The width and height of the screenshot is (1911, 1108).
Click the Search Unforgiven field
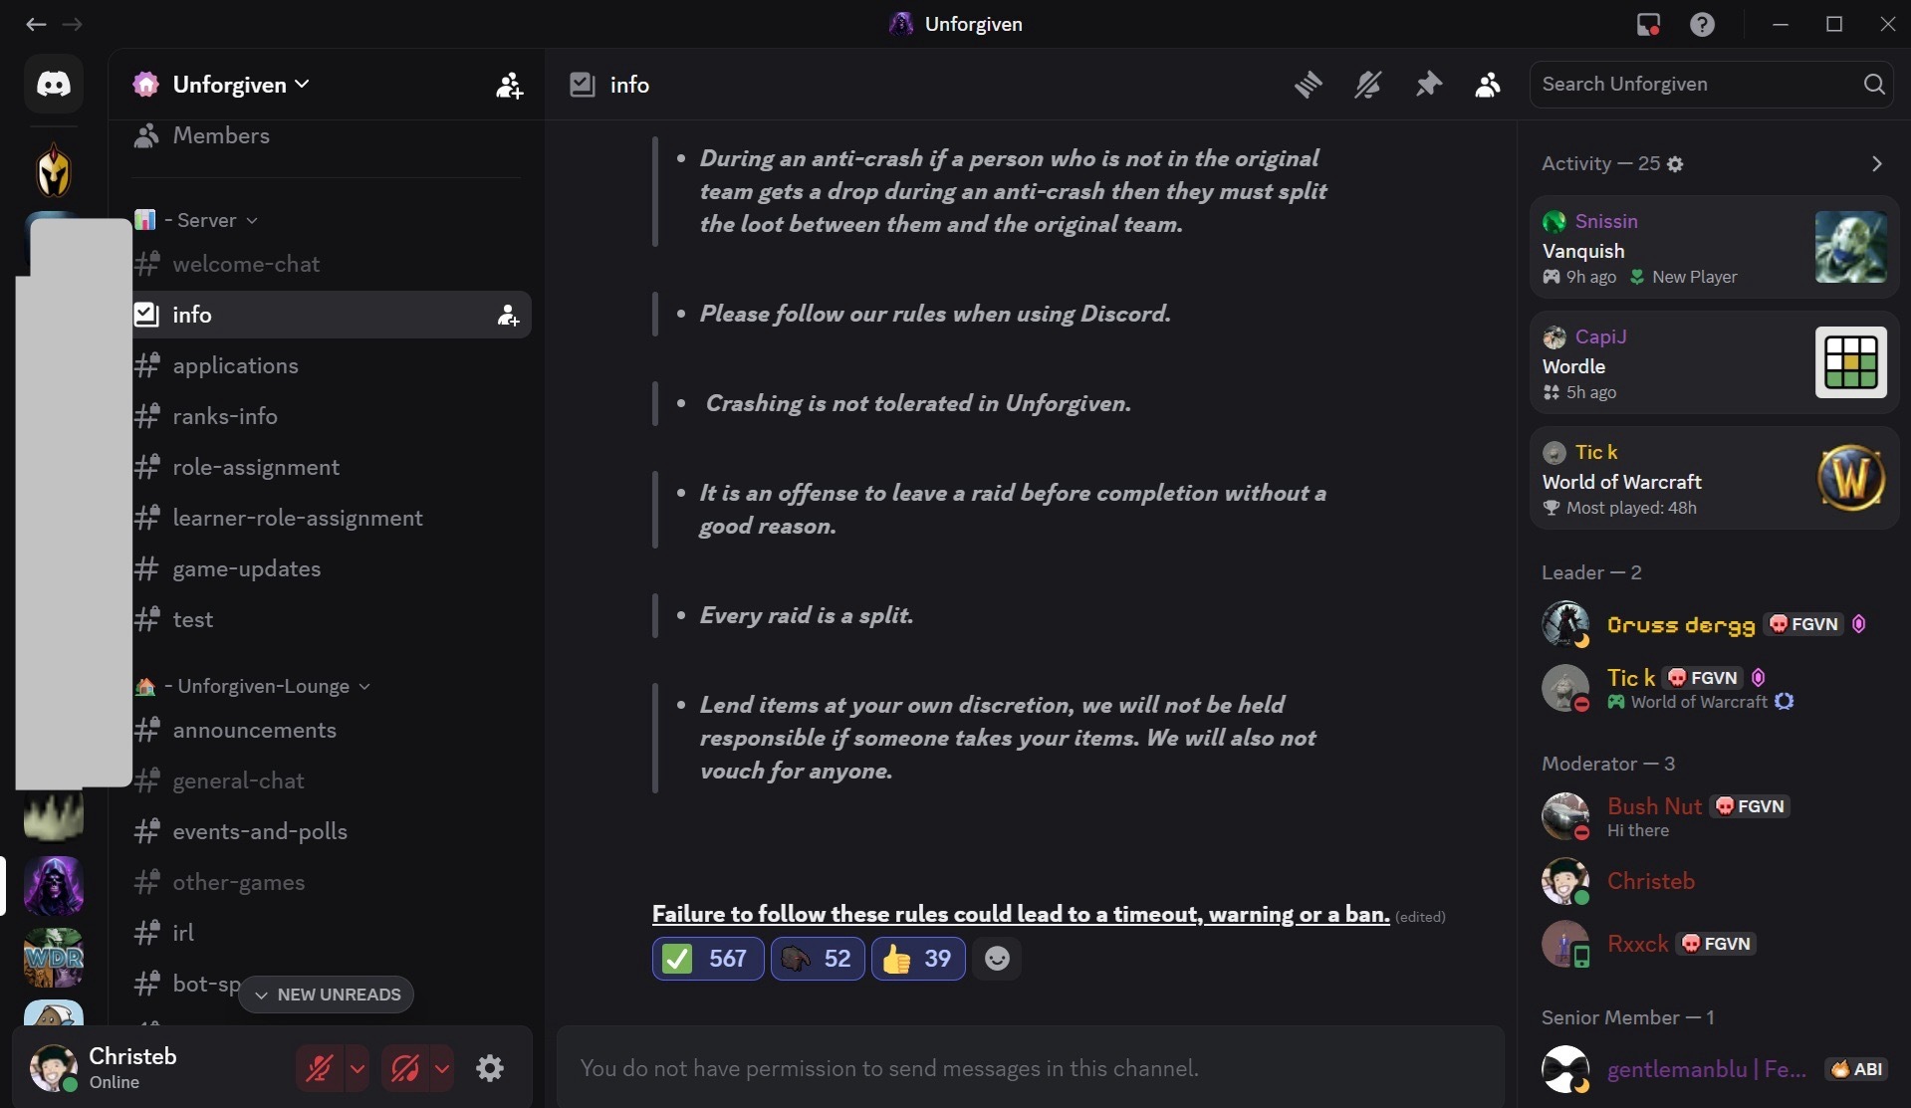tap(1698, 85)
